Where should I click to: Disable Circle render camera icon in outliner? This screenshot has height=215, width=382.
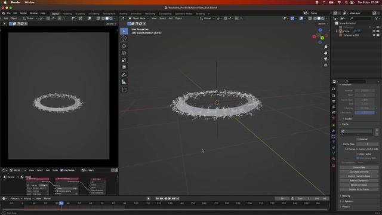click(378, 31)
